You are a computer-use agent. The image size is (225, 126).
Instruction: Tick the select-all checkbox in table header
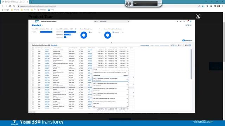(33, 48)
